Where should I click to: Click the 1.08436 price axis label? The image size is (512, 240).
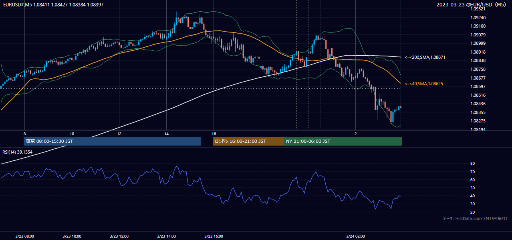coord(478,104)
